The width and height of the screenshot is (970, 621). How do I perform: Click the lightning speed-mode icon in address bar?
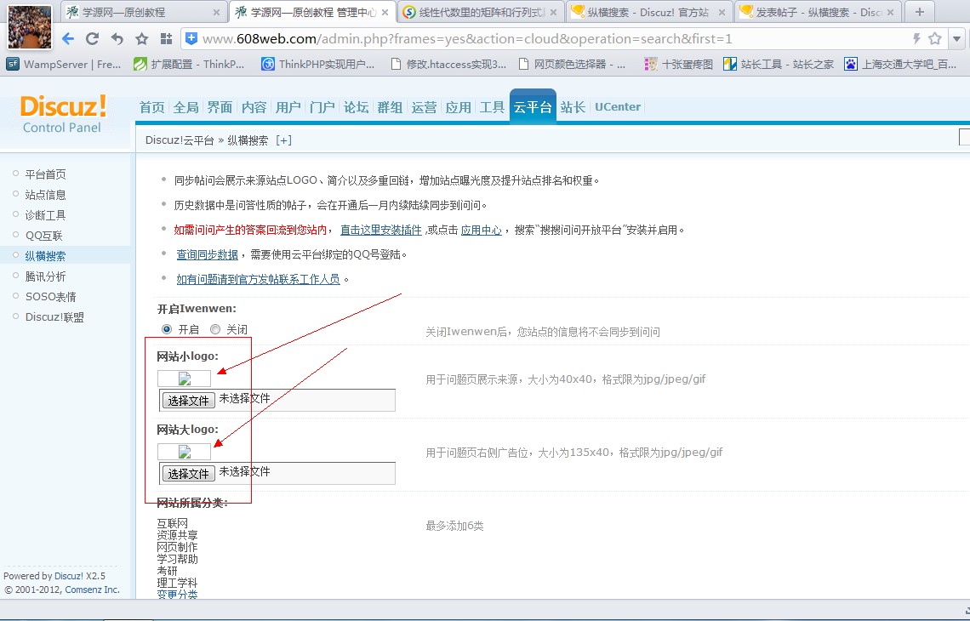point(916,38)
